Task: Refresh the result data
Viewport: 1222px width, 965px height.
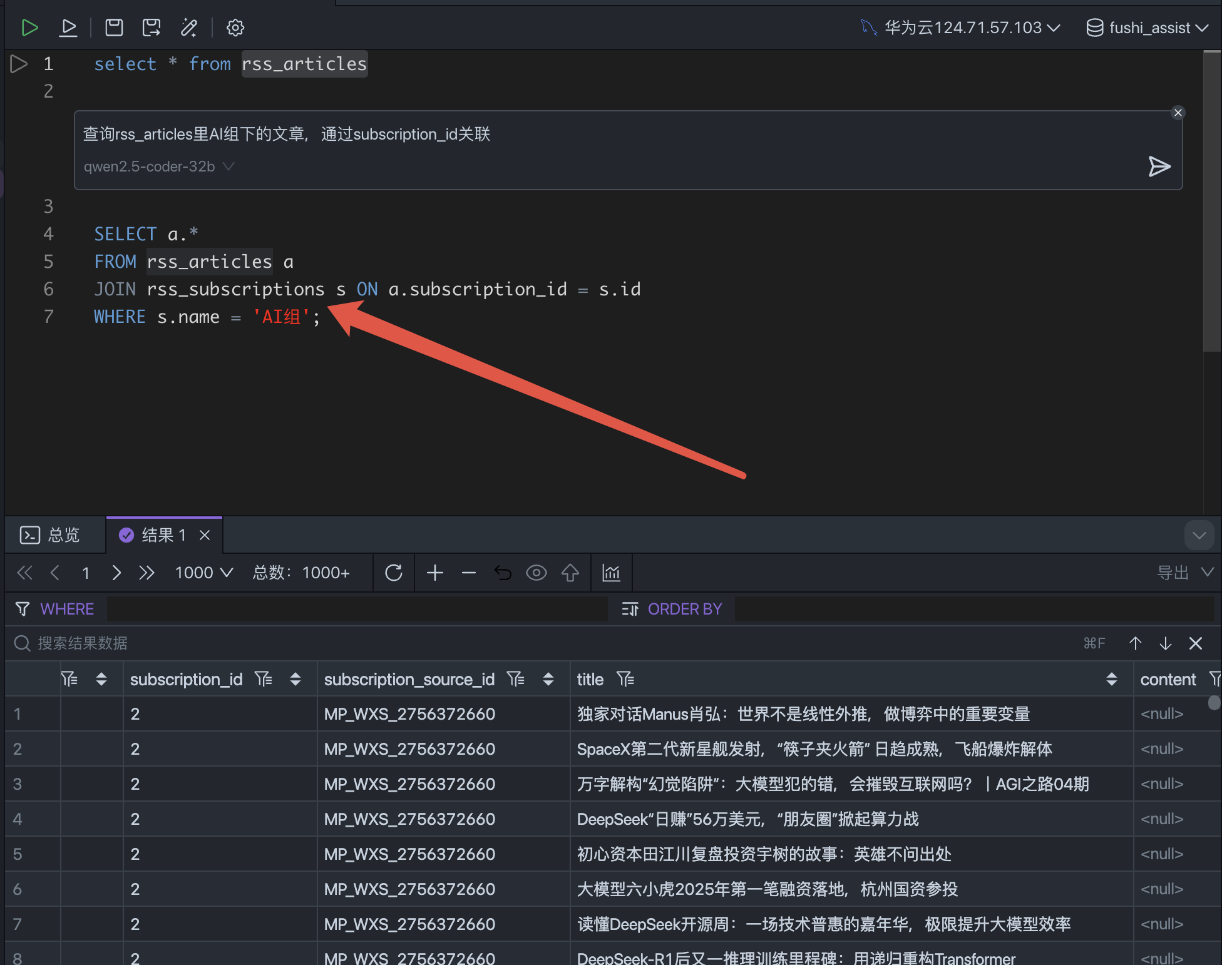Action: tap(394, 573)
